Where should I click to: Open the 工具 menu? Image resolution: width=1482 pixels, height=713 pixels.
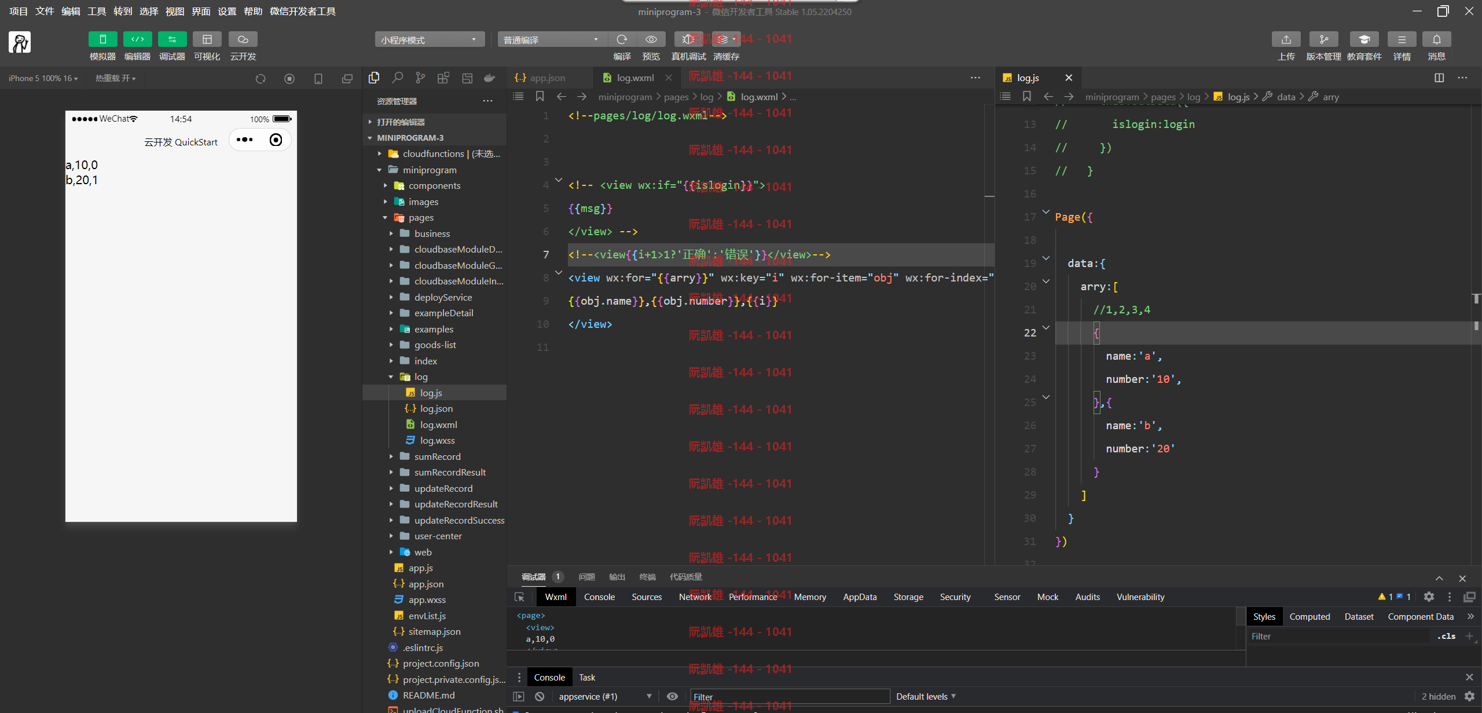[97, 11]
